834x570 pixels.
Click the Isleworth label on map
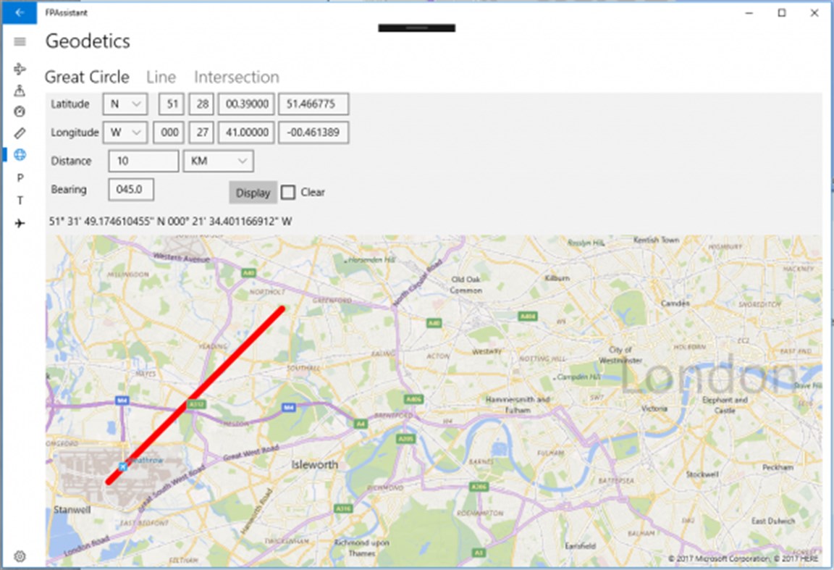[x=314, y=465]
